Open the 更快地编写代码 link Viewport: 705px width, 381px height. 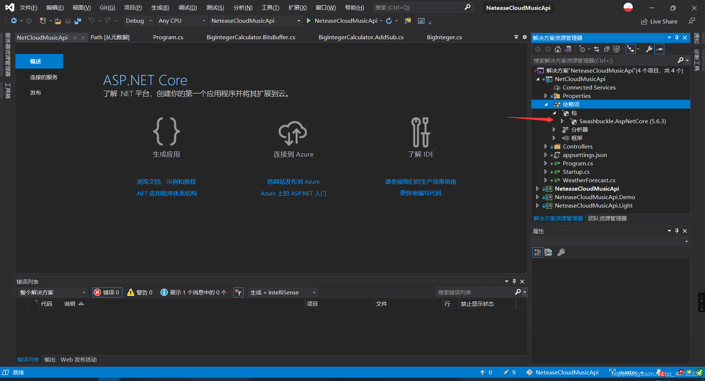pyautogui.click(x=420, y=193)
